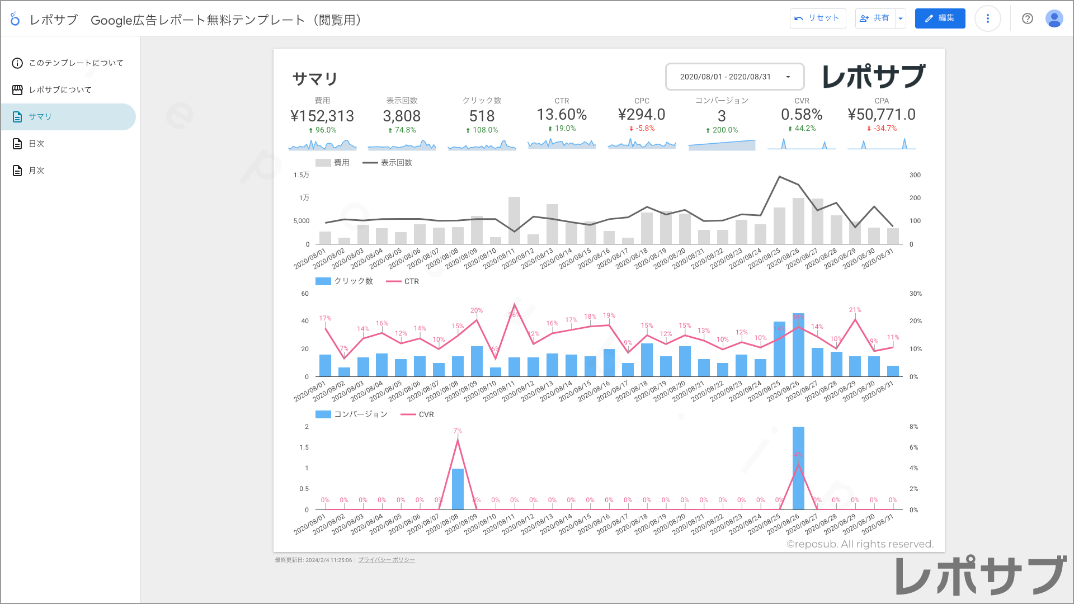Click the gray 費用 color swatch in legend

coord(324,163)
